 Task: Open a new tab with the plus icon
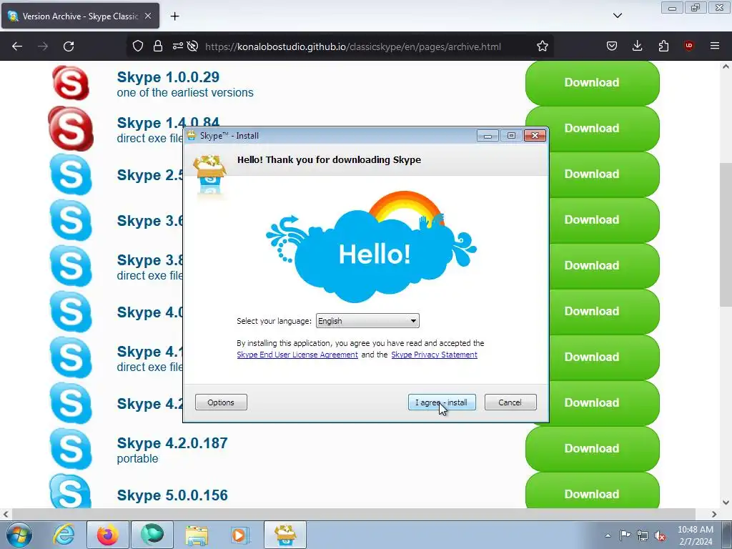(x=174, y=16)
